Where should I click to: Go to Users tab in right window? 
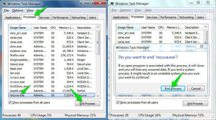pyautogui.click(x=200, y=17)
